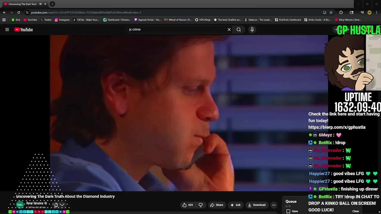Clear the queue with Clear button
381x214 pixels.
[x=356, y=211]
